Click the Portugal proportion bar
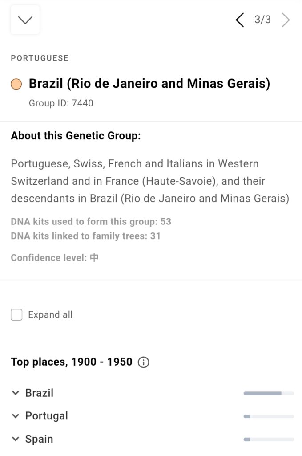 pos(269,416)
